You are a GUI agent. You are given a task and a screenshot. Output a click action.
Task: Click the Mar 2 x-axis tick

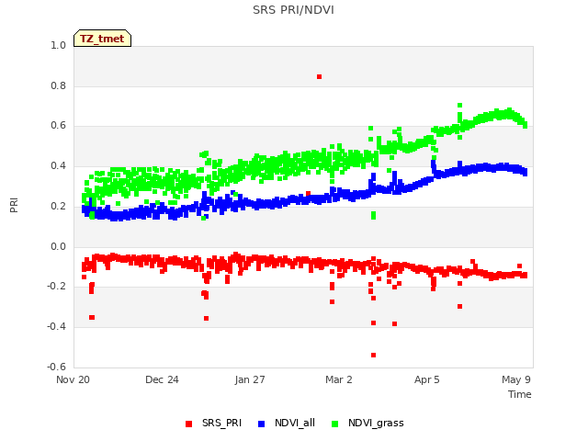(339, 379)
